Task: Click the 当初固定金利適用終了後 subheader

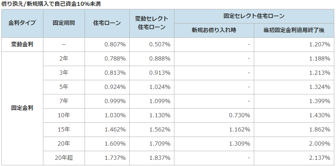Action: tap(294, 30)
